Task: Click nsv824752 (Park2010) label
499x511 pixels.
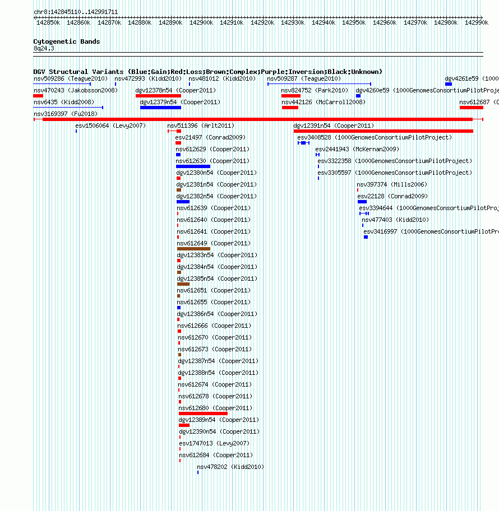Action: [315, 90]
